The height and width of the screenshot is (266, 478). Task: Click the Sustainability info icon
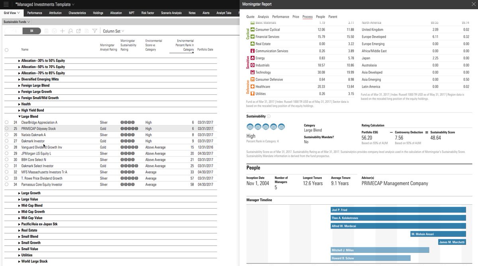click(x=268, y=116)
